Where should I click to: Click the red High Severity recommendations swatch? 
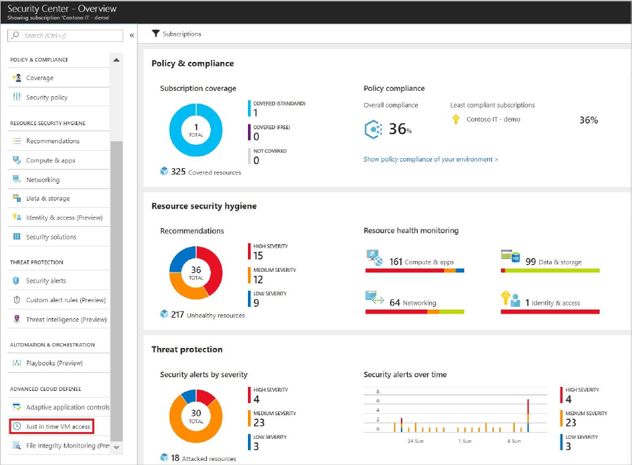(249, 252)
